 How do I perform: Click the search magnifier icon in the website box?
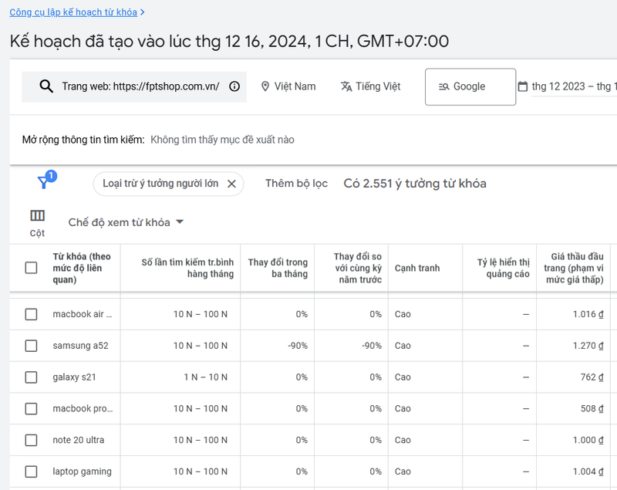(46, 86)
